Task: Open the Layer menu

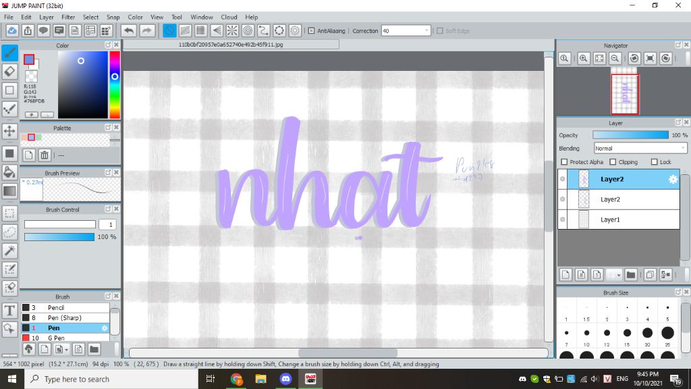Action: pyautogui.click(x=47, y=17)
